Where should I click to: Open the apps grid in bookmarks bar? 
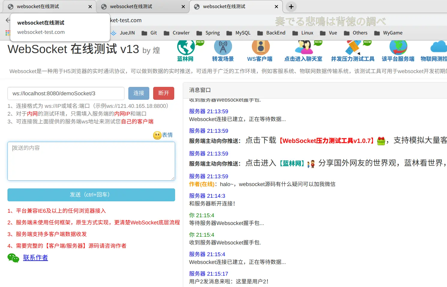pyautogui.click(x=8, y=33)
